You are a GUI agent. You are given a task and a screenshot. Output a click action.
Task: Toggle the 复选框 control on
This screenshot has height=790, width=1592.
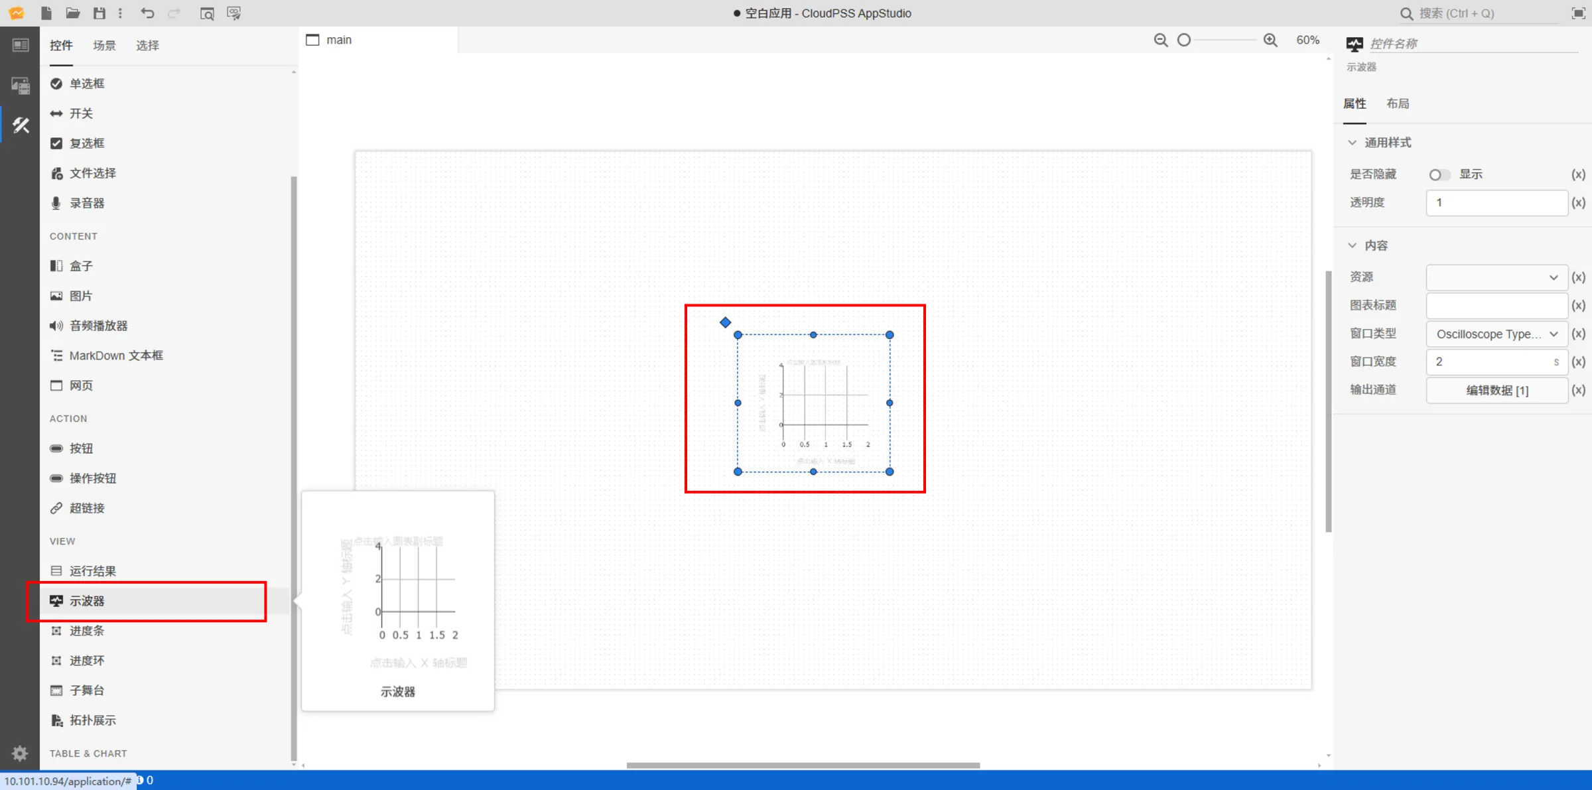(86, 142)
